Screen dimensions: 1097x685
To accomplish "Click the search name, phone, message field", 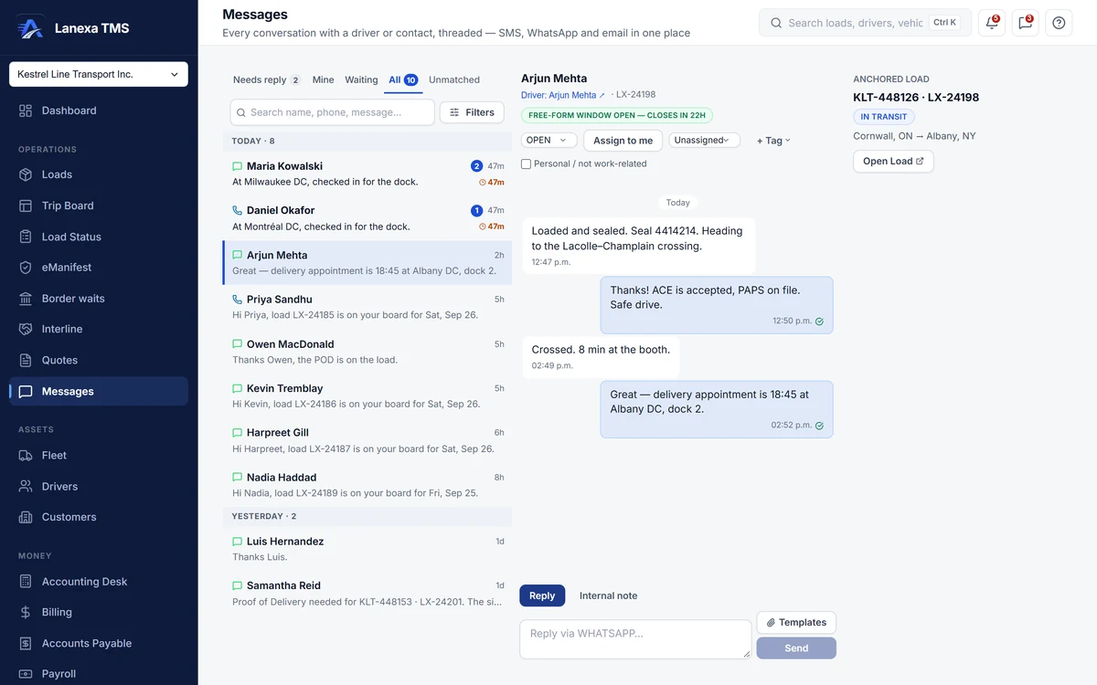I will 332,112.
